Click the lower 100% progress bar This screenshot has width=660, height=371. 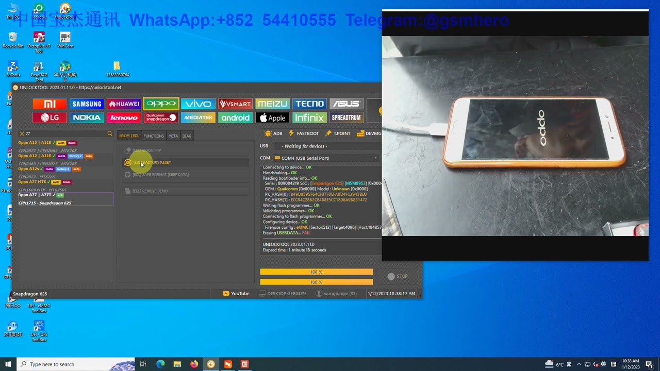316,282
